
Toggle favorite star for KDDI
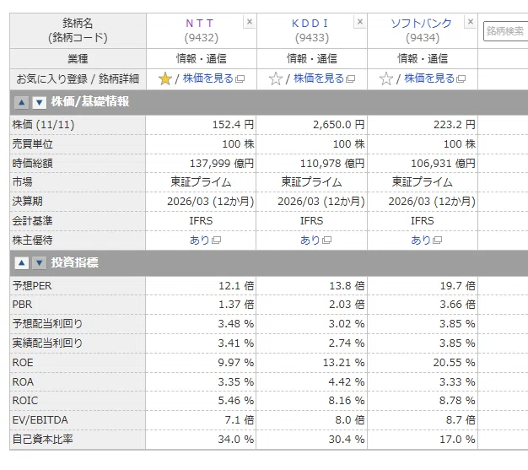pyautogui.click(x=276, y=78)
